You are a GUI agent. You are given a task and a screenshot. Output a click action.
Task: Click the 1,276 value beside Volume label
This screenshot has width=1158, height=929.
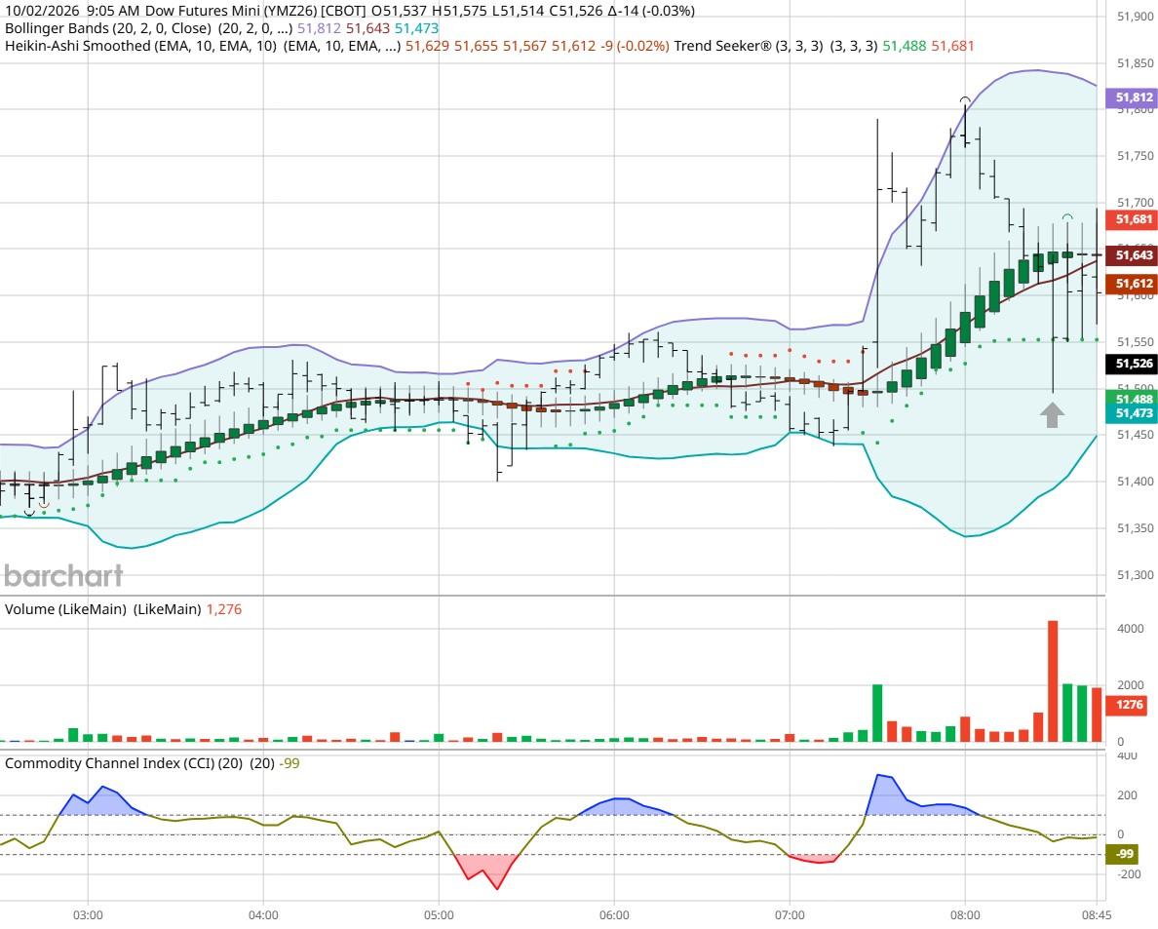(x=224, y=609)
